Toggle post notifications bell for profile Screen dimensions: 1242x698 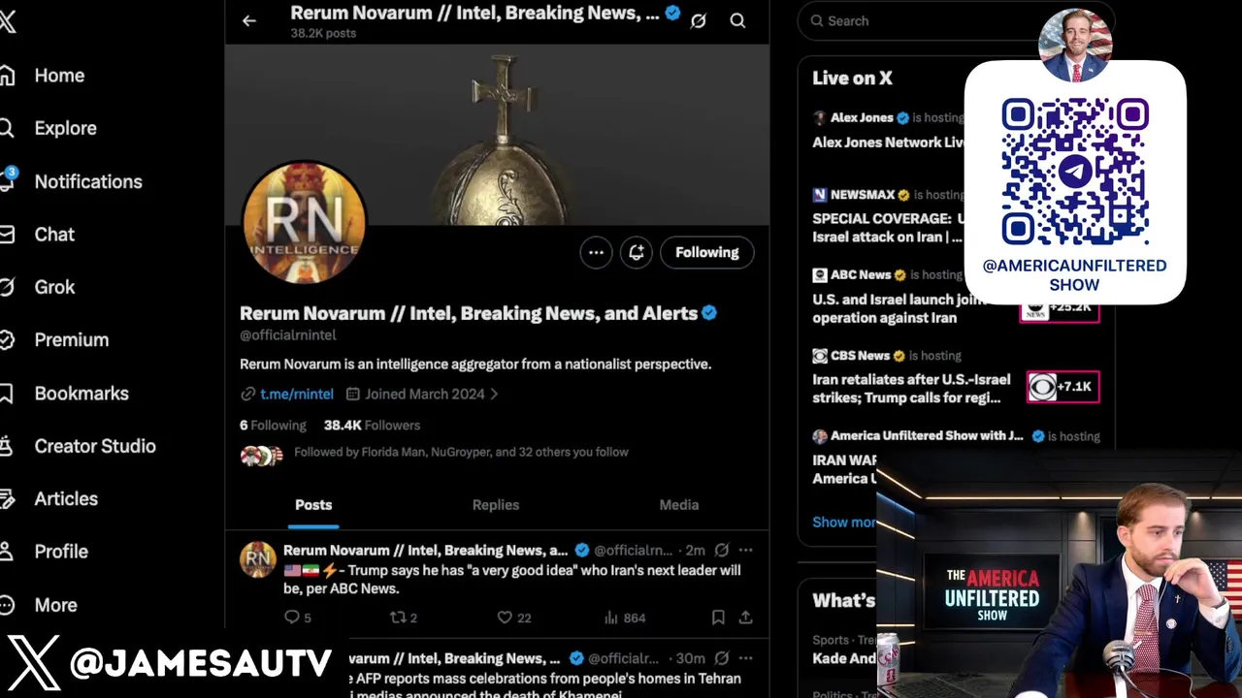637,252
